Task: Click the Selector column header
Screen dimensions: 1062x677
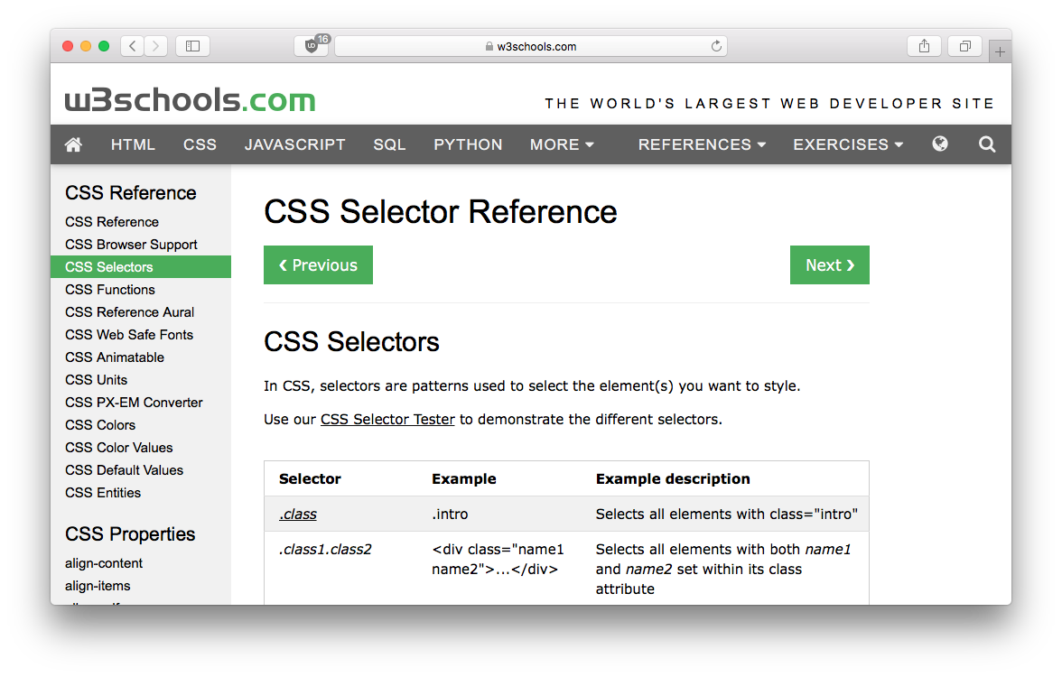Action: tap(310, 478)
